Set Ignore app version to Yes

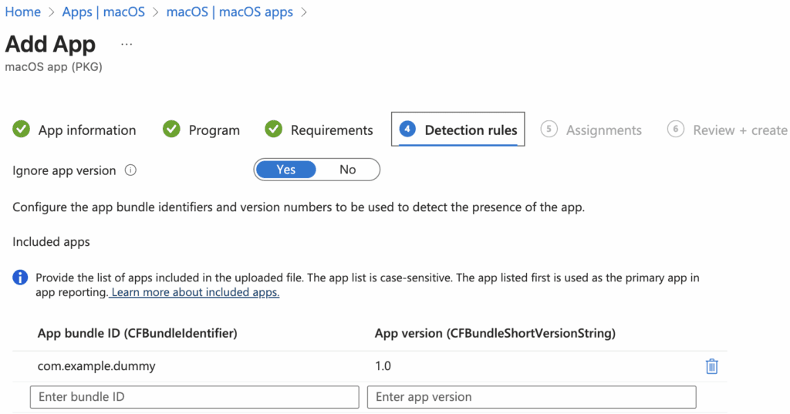[286, 170]
